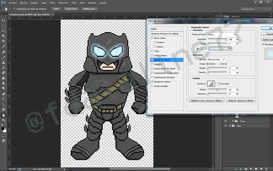Select the Crop tool

pyautogui.click(x=3, y=41)
